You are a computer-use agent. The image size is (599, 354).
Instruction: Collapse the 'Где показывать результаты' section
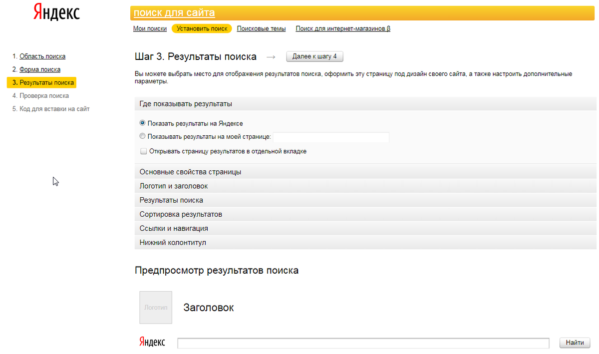click(x=365, y=104)
